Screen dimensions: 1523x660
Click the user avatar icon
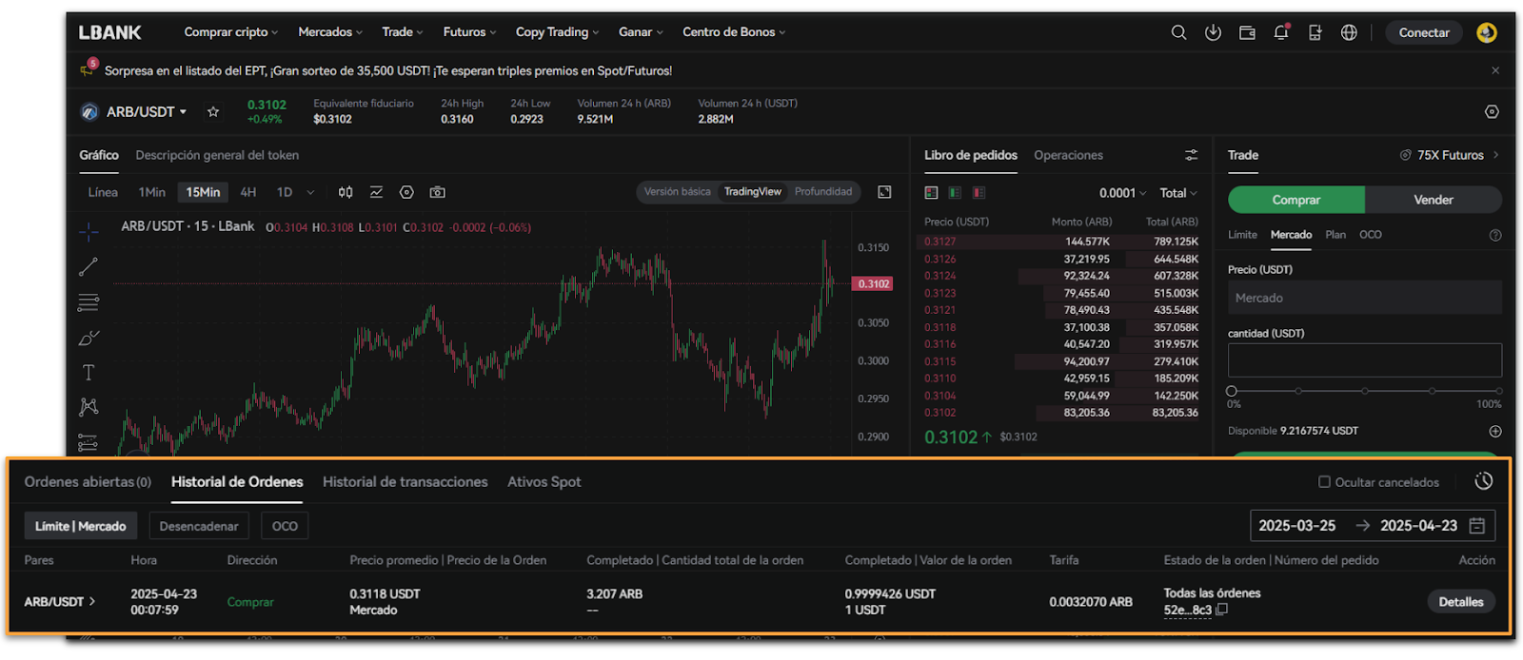tap(1487, 32)
